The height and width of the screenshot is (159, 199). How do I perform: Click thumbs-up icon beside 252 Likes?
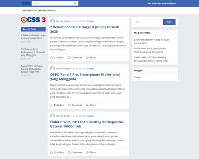pos(51,152)
